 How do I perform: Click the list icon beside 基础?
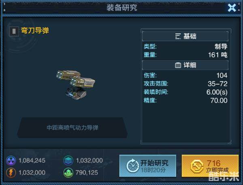click(178, 36)
